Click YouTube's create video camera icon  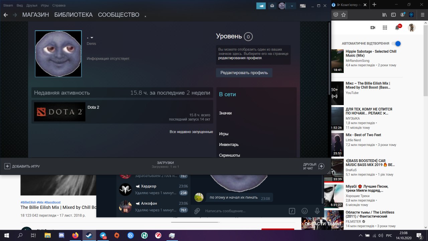(373, 27)
